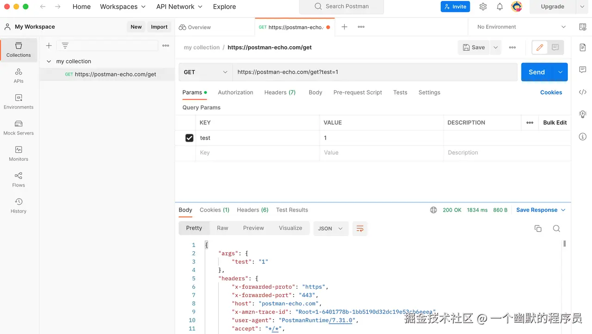Open a new request tab with plus

click(344, 27)
